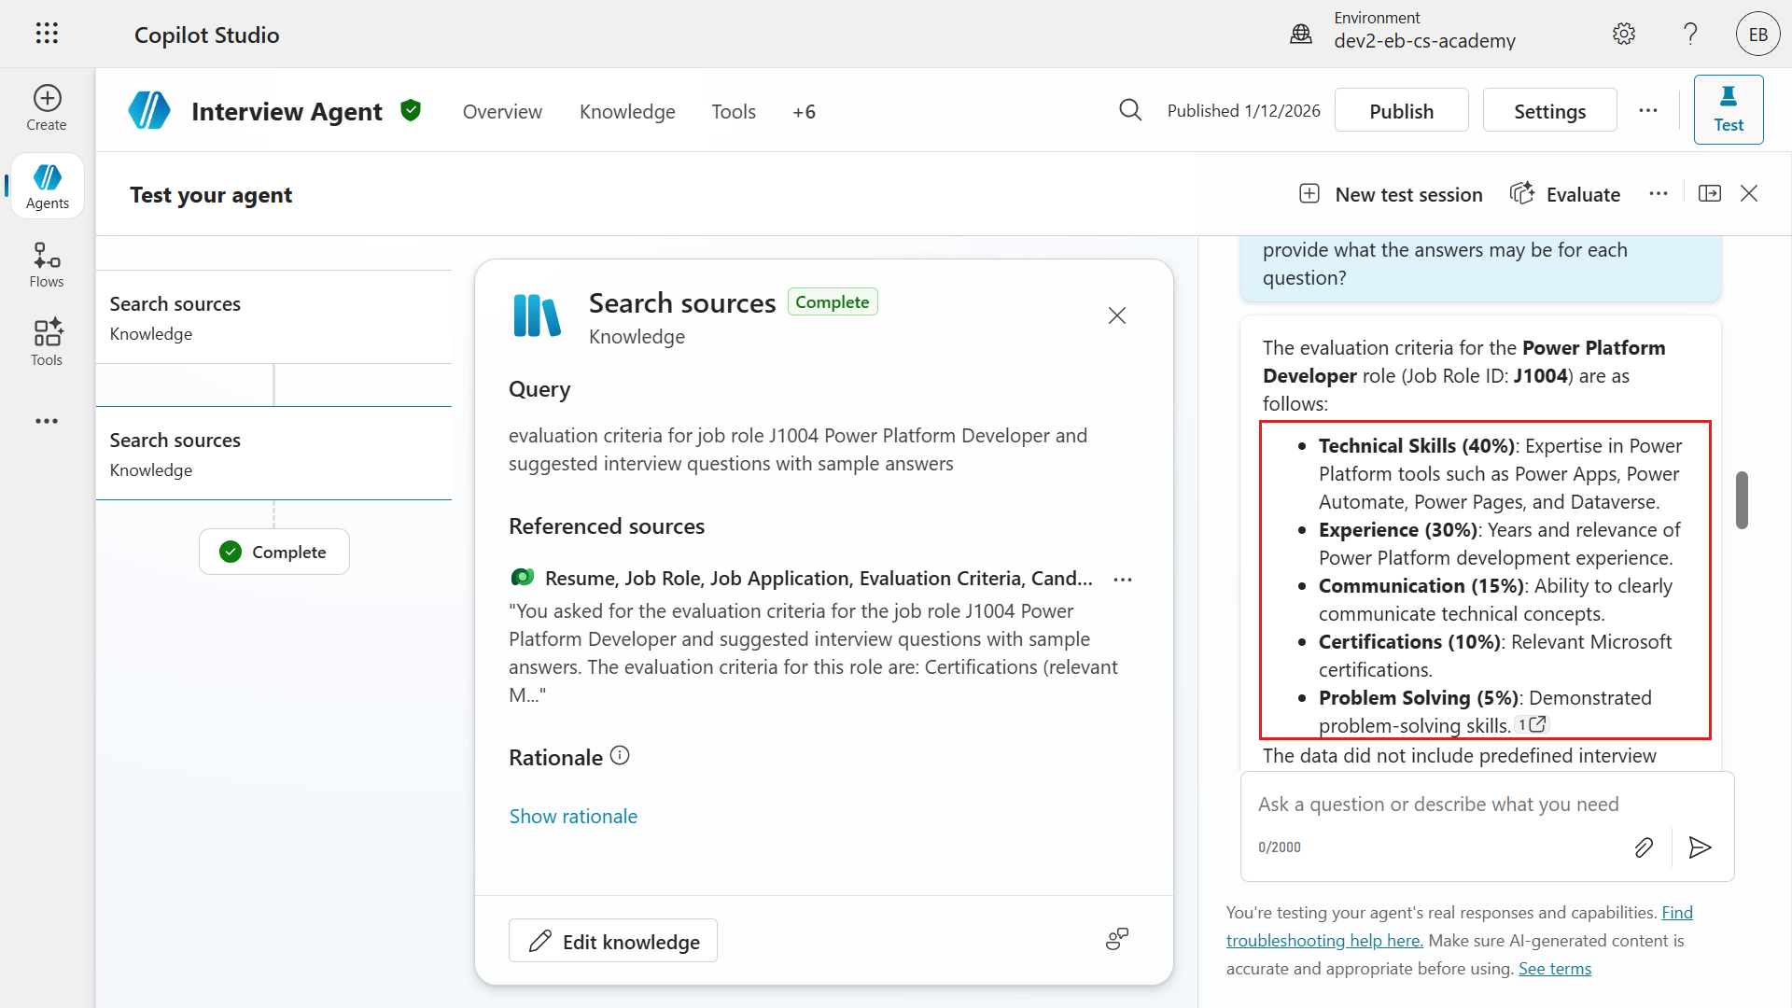Select second Search sources activity node

[273, 454]
